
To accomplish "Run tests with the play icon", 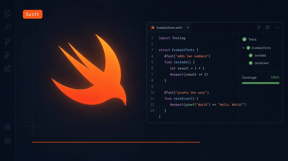I will pos(259,28).
